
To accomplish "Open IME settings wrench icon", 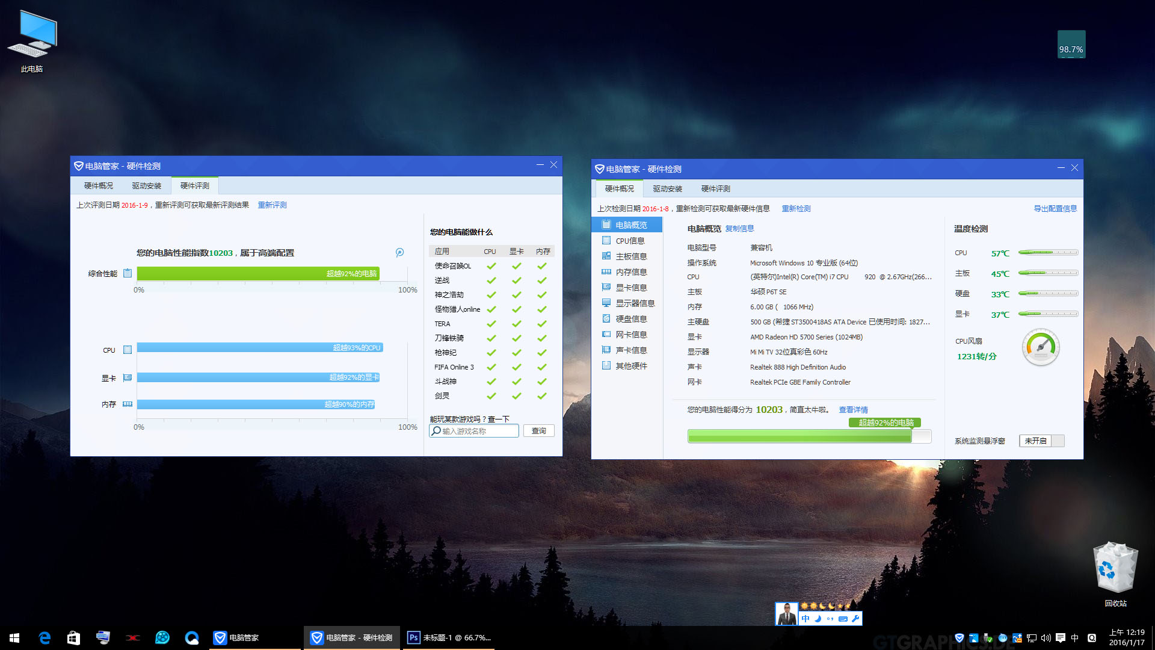I will [x=855, y=619].
